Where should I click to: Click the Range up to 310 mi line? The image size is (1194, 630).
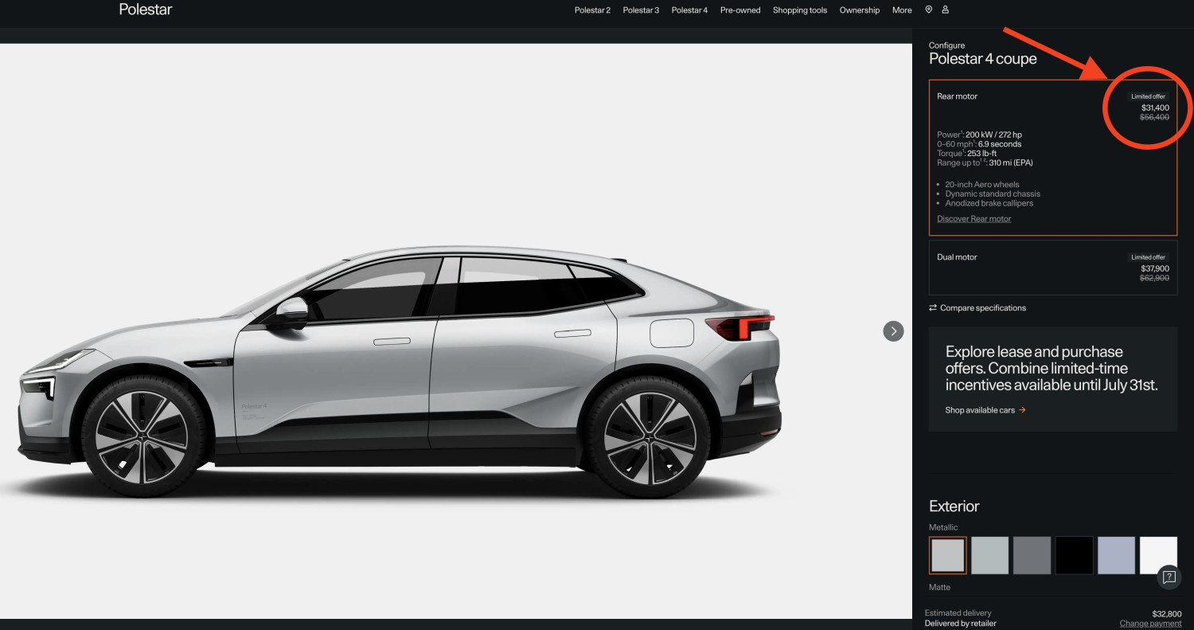click(985, 162)
